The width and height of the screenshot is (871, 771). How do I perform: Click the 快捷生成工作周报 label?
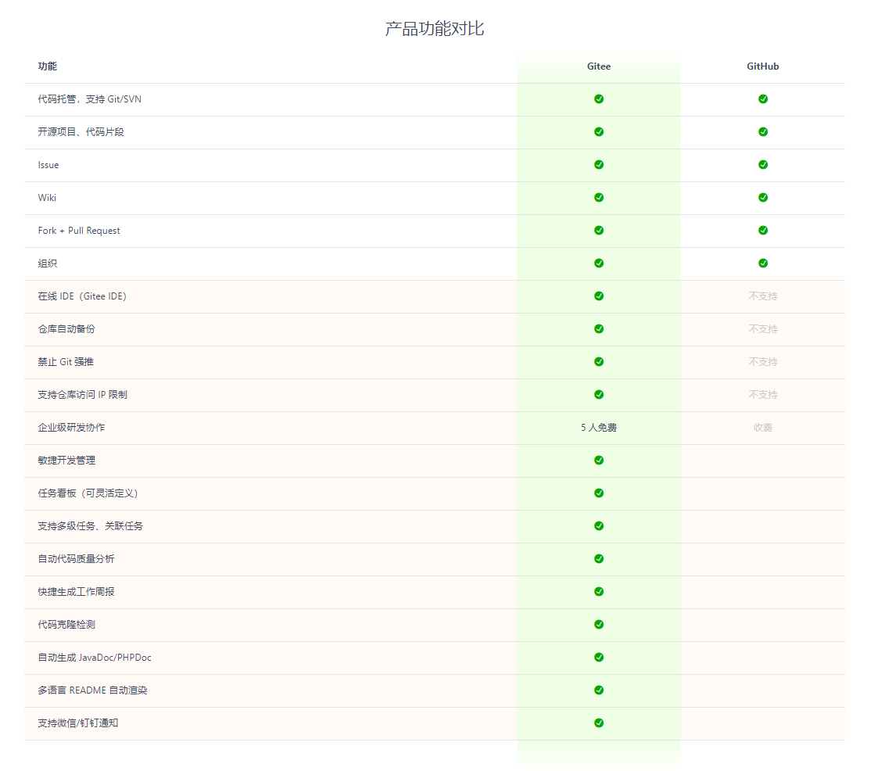pyautogui.click(x=76, y=592)
